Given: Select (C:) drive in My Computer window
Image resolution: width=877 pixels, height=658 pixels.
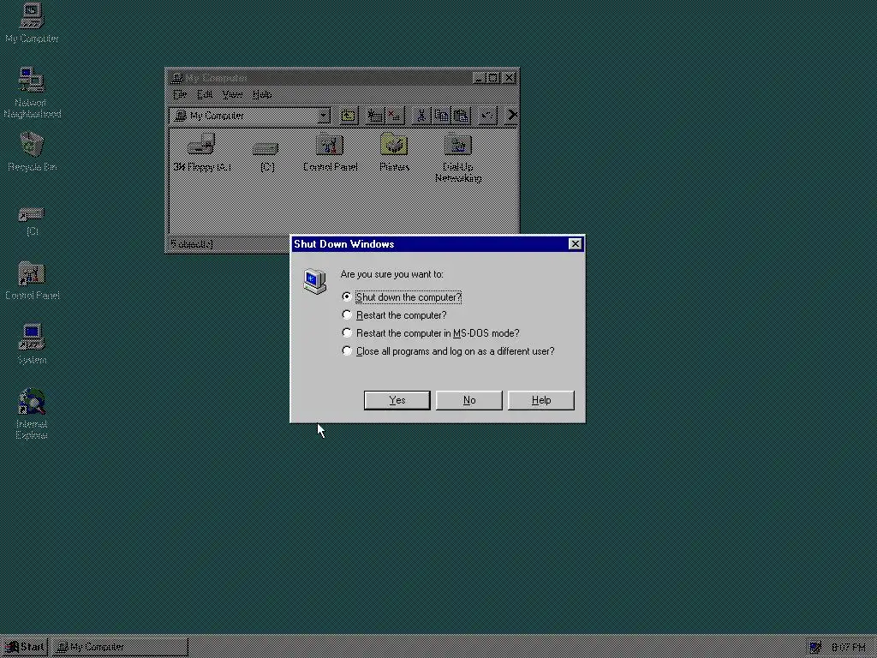Looking at the screenshot, I should 267,157.
